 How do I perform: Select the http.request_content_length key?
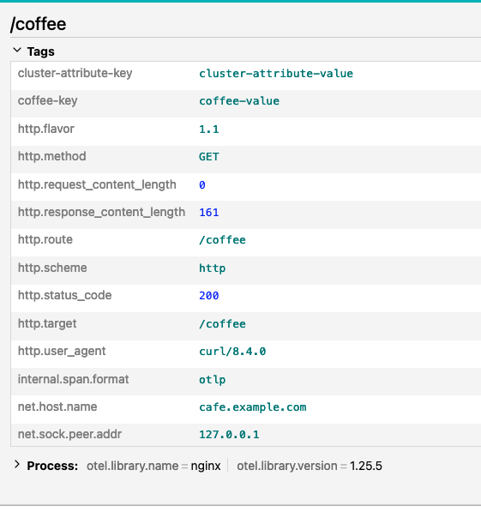(97, 184)
